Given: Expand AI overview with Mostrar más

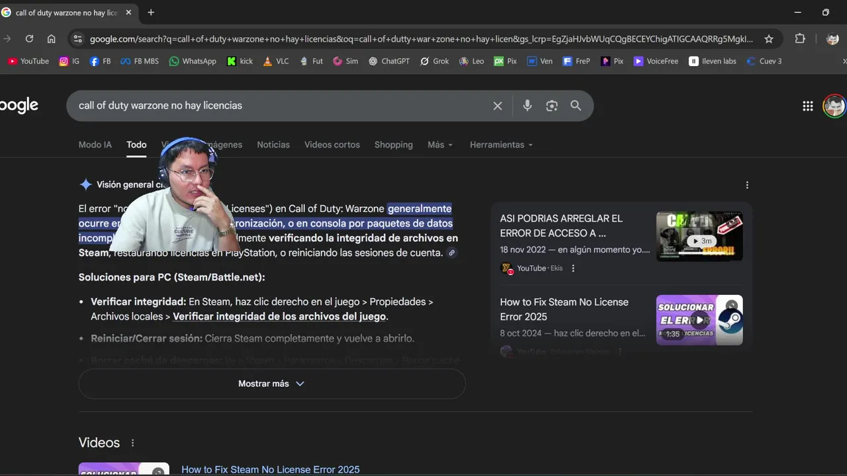Looking at the screenshot, I should 271,383.
